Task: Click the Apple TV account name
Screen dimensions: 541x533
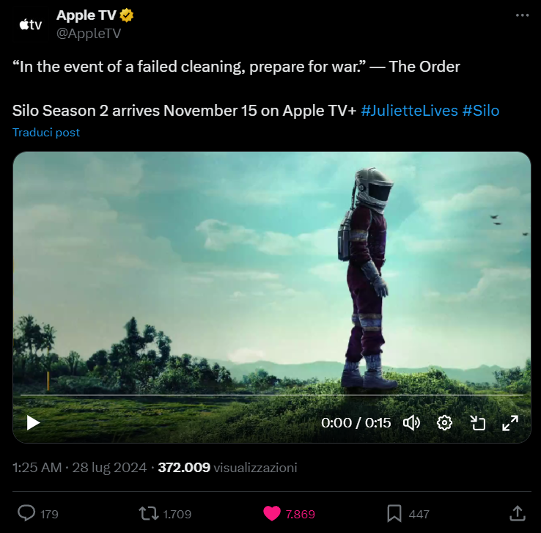Action: click(x=86, y=16)
